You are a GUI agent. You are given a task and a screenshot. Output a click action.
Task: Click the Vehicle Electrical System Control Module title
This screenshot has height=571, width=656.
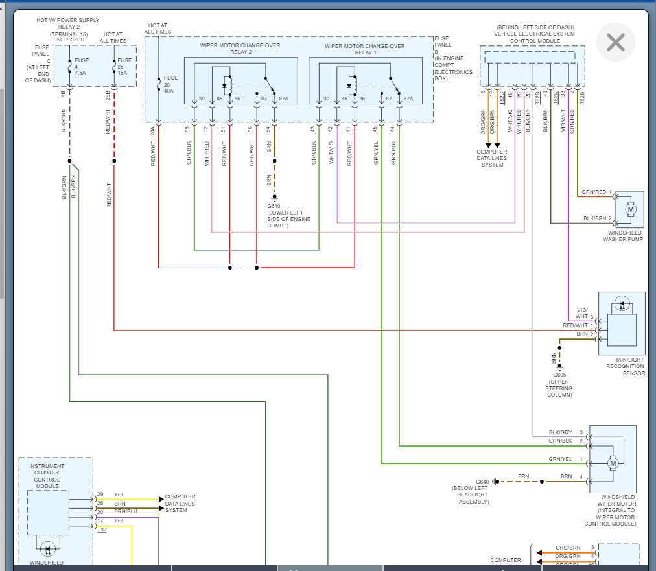(x=534, y=34)
